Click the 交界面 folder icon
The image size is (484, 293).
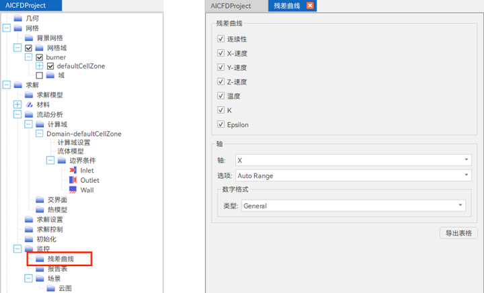click(x=40, y=200)
